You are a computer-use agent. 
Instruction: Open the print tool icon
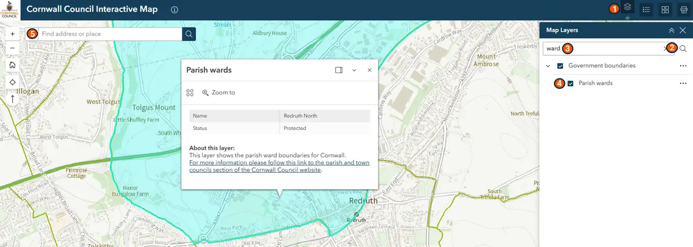click(x=684, y=9)
